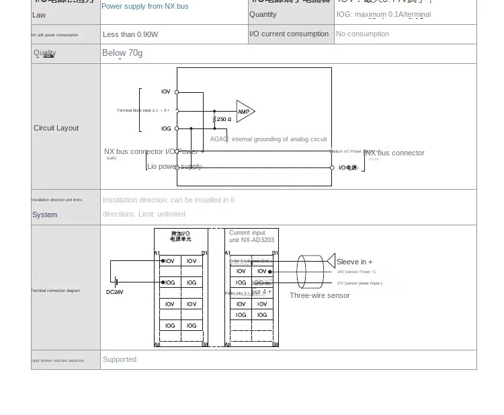
Task: Click the '24V (sensor Power +)' label
Action: pos(356,272)
